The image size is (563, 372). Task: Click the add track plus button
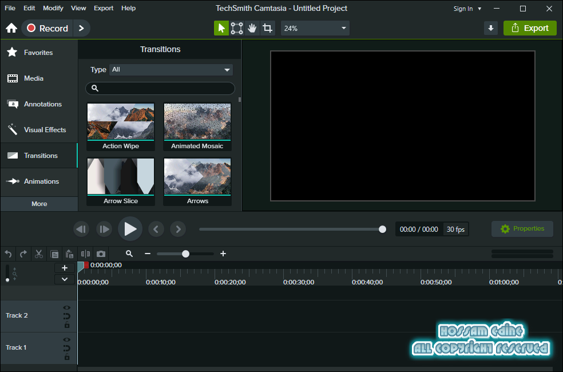tap(65, 268)
